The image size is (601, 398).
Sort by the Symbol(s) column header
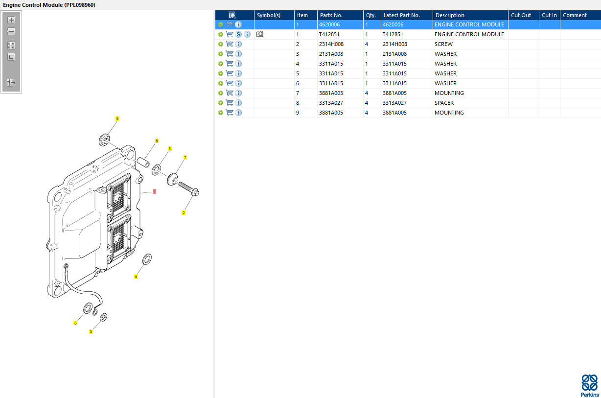point(274,15)
